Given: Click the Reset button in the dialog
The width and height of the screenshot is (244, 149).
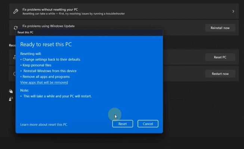Looking at the screenshot, I should (123, 124).
